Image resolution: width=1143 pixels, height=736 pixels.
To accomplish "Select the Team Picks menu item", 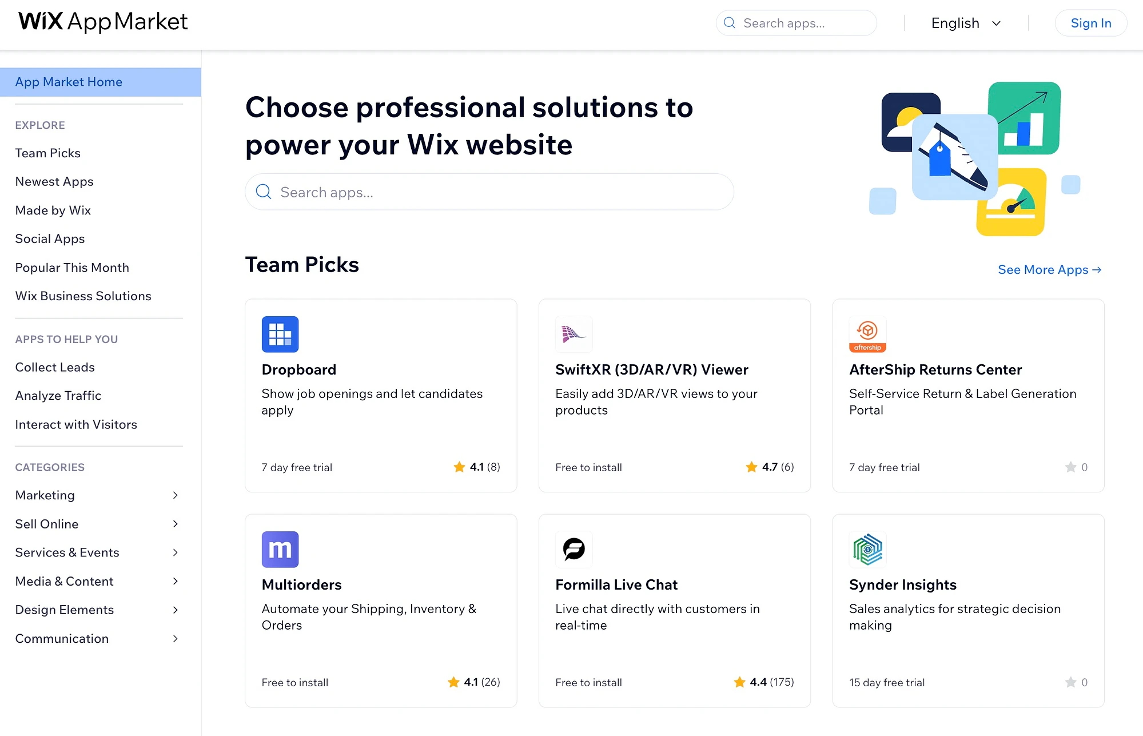I will coord(47,153).
